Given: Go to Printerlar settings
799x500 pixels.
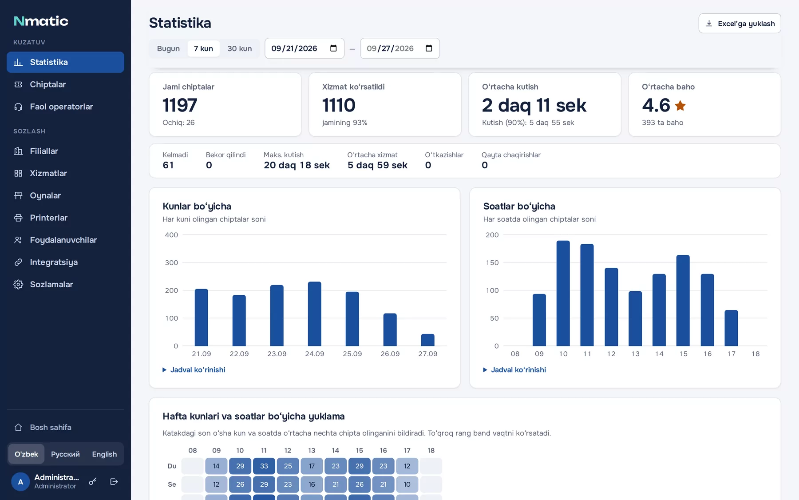Looking at the screenshot, I should (65, 218).
